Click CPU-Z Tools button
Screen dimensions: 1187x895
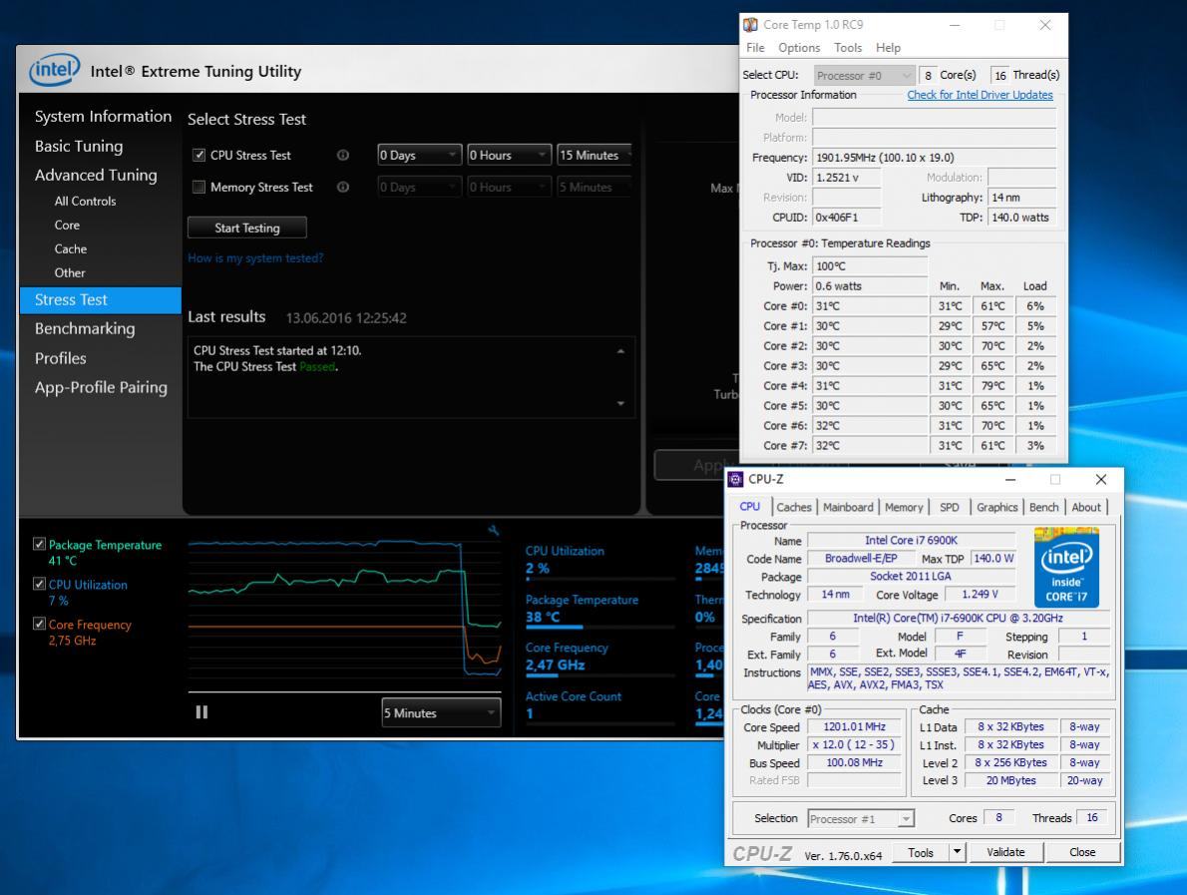[x=921, y=853]
